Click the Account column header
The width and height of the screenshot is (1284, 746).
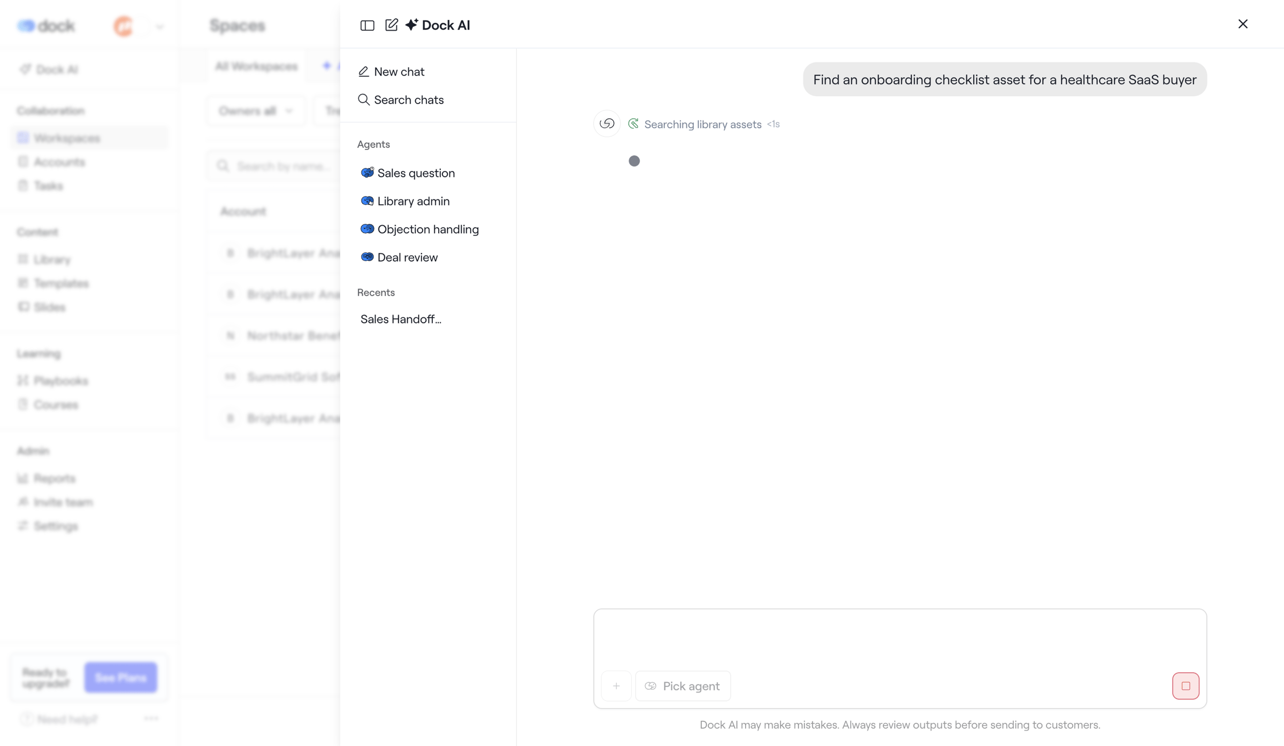coord(243,211)
